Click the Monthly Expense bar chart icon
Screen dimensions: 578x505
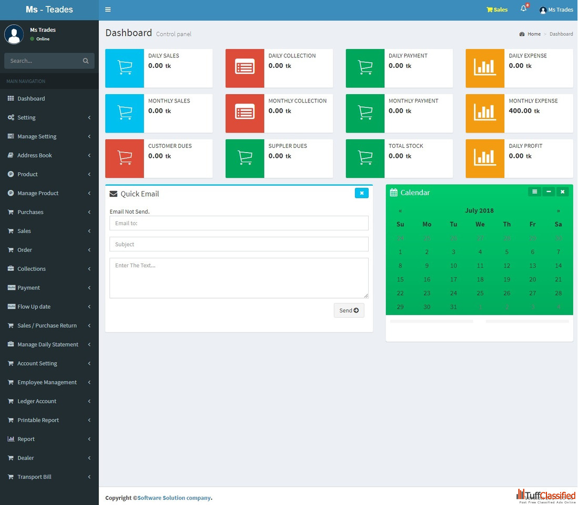[x=484, y=113]
